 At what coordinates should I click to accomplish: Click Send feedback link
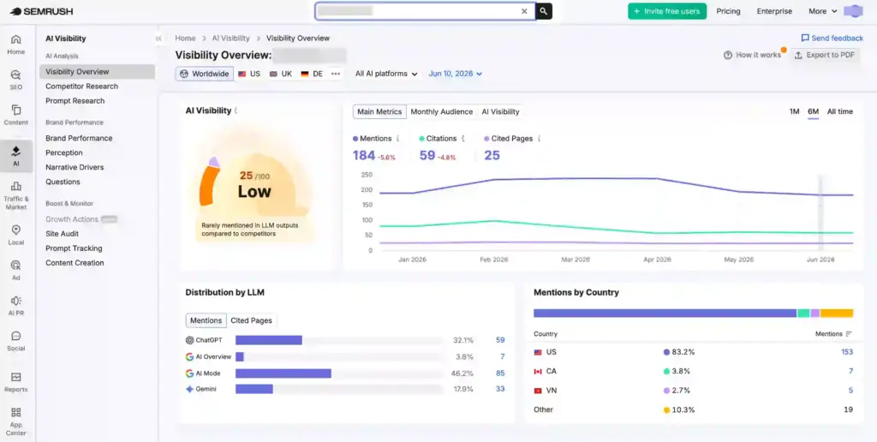tap(832, 38)
